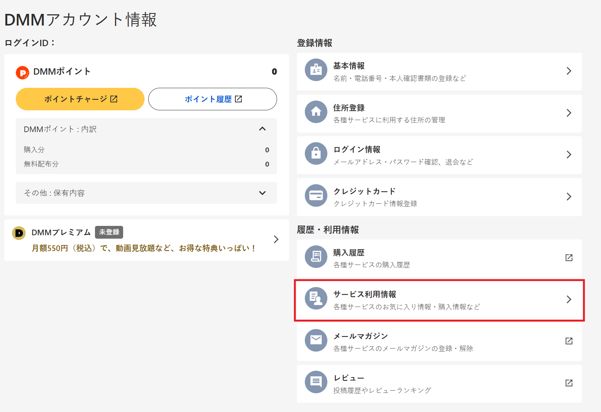Open DMMプレミアム via its right chevron

(276, 239)
